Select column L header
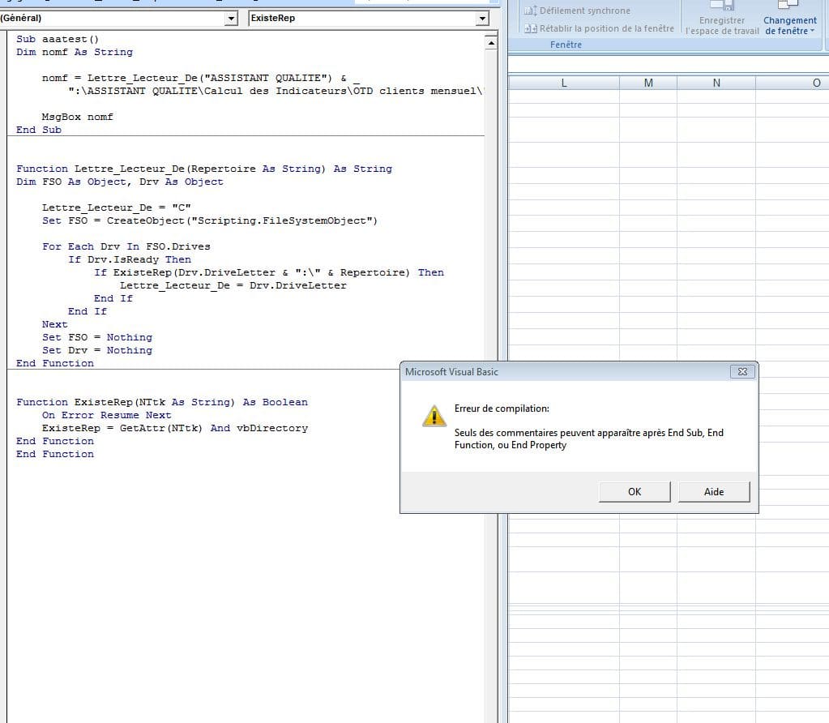 pos(564,83)
